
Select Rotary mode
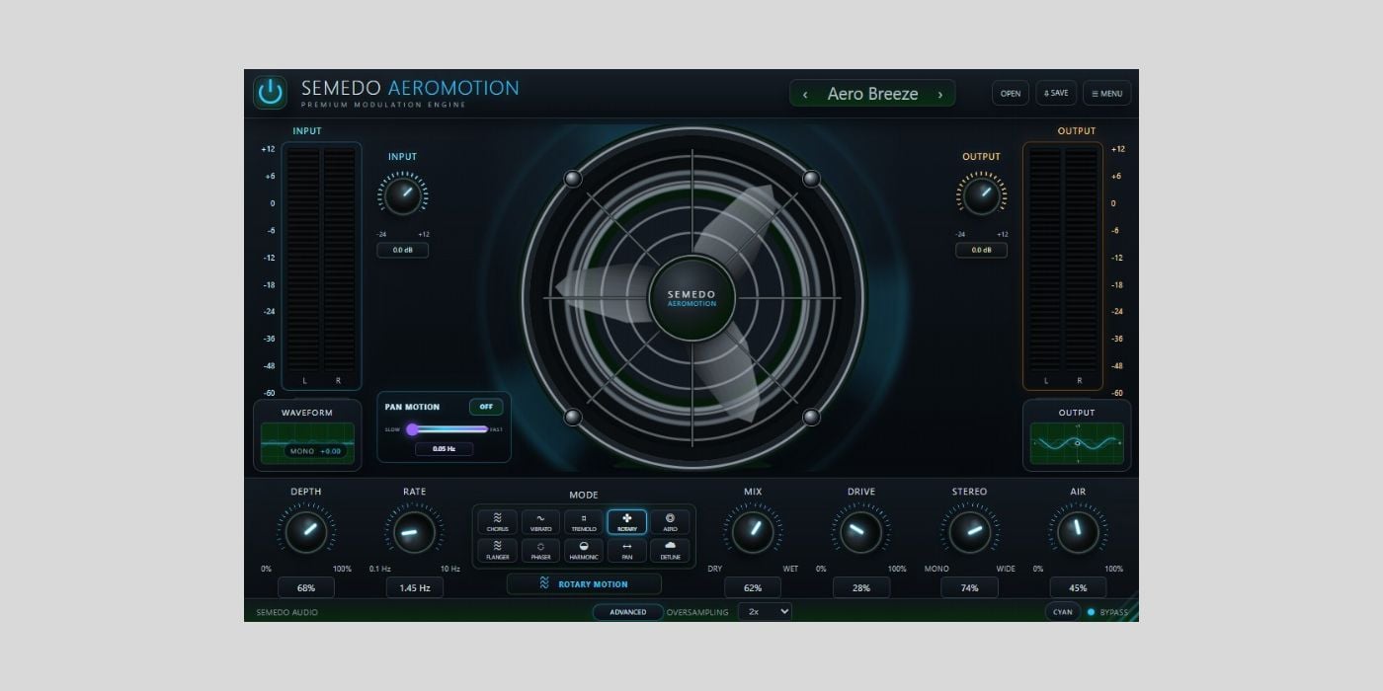pyautogui.click(x=627, y=522)
